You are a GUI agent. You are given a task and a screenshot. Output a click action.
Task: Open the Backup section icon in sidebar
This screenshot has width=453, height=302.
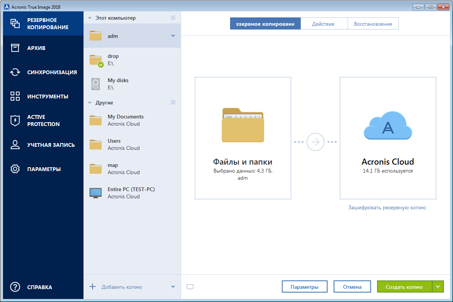pos(15,23)
